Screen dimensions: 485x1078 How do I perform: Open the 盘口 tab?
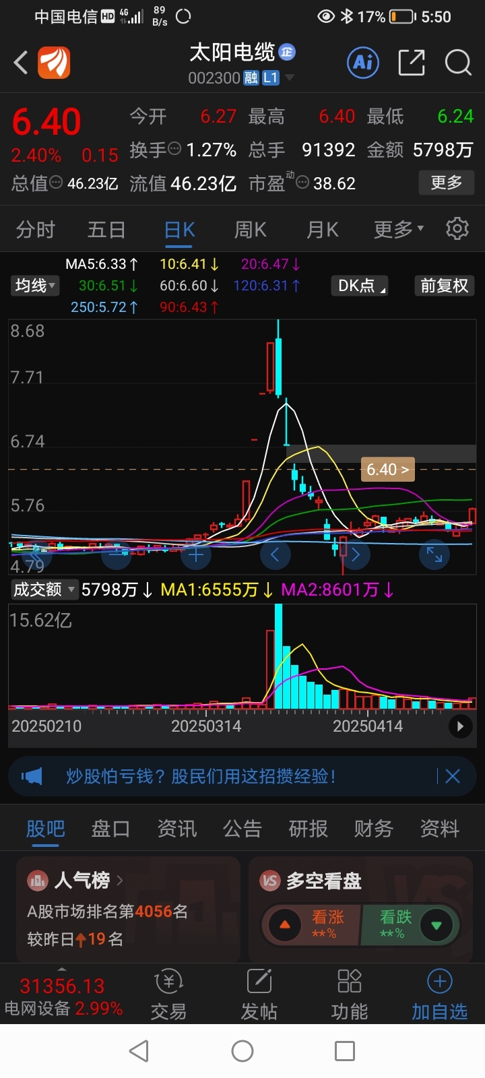tap(110, 828)
